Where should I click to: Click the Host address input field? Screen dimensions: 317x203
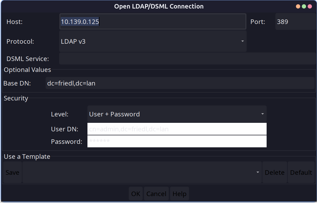click(153, 22)
